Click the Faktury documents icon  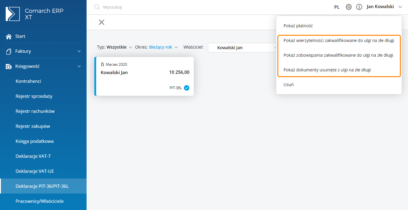9,51
